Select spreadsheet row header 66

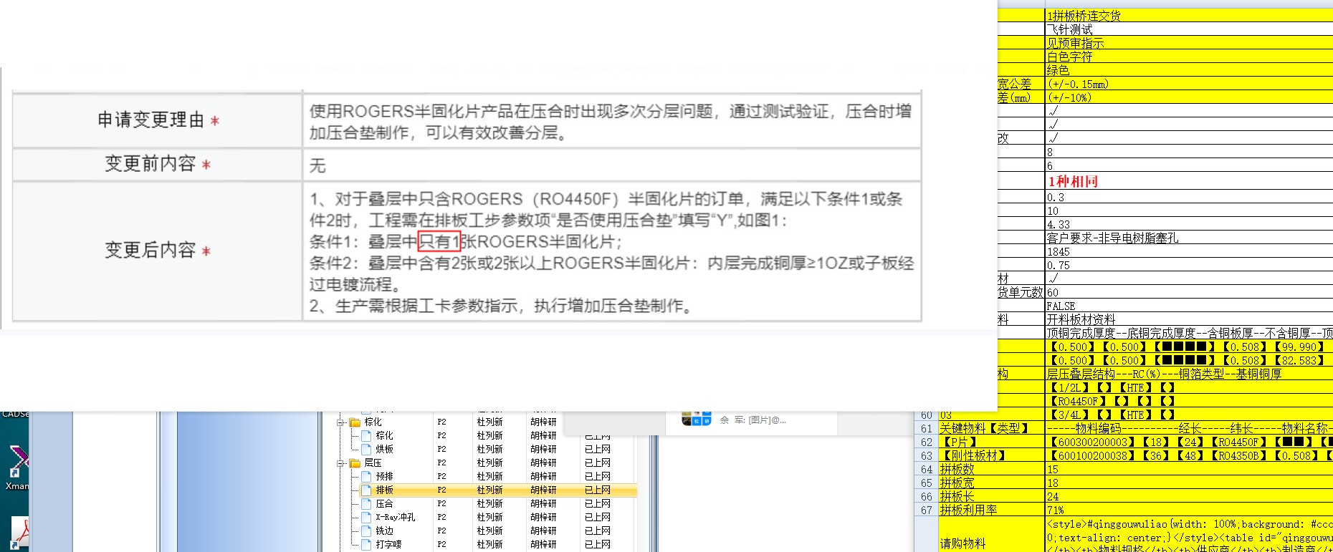(927, 497)
